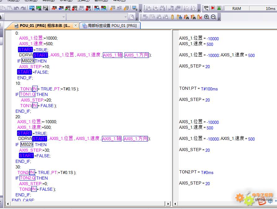Open Contact/Coil search binoculars icon
277x209 pixels.
click(x=46, y=8)
